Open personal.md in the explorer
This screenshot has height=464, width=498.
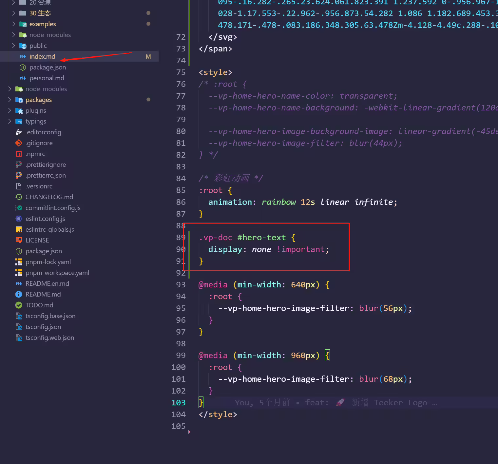point(47,78)
